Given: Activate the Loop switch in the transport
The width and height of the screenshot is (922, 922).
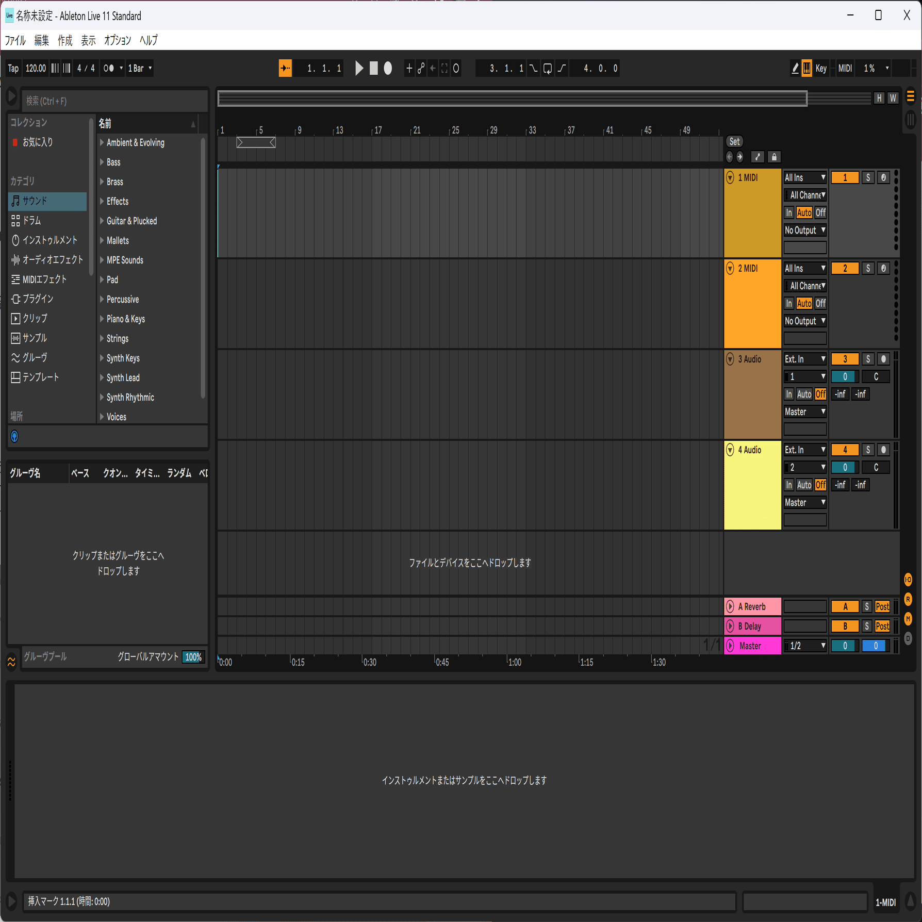Looking at the screenshot, I should (547, 68).
